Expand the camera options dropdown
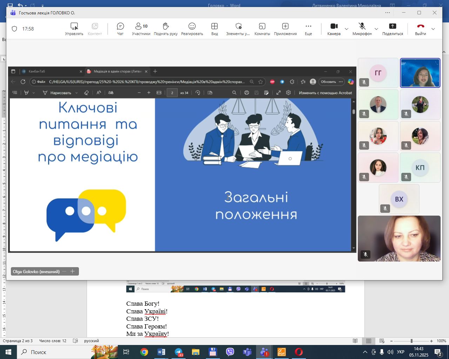449x359 pixels. click(x=347, y=29)
